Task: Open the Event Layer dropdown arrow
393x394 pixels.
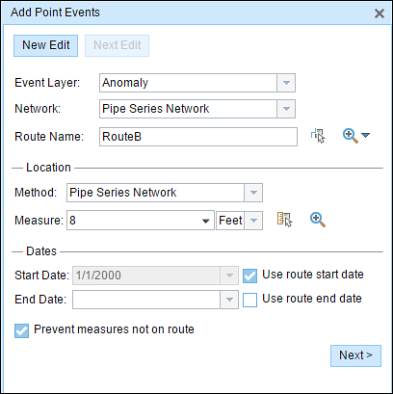Action: click(x=286, y=83)
